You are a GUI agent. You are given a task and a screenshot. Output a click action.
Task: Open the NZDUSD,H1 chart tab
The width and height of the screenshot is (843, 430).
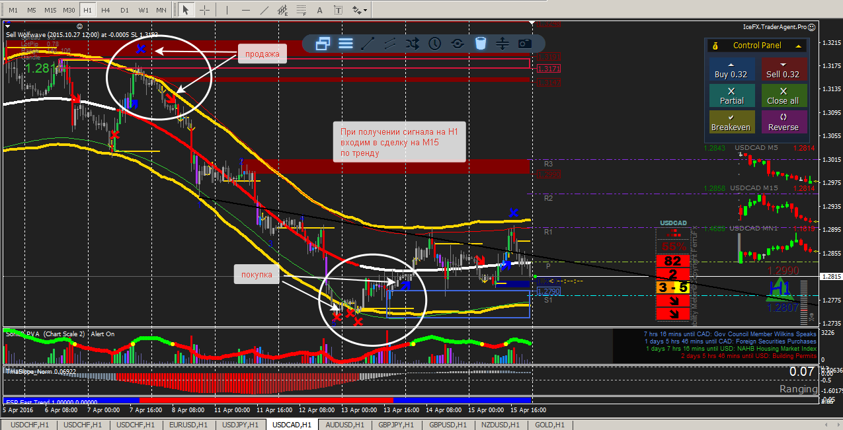tap(502, 425)
